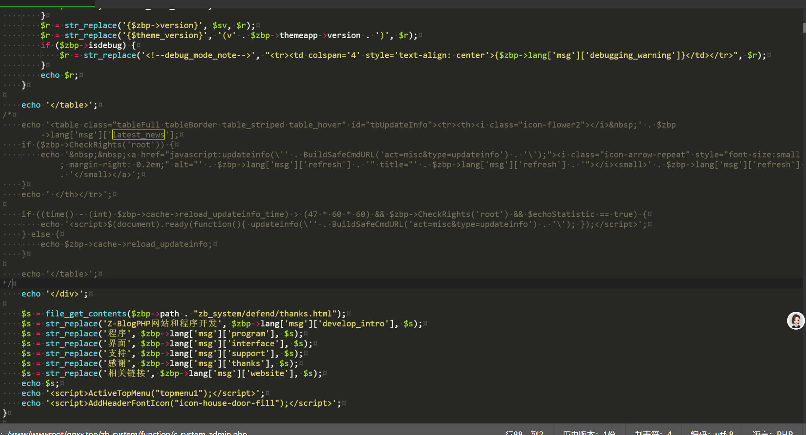Click the 'interface' lang key
806x435 pixels.
pyautogui.click(x=253, y=344)
